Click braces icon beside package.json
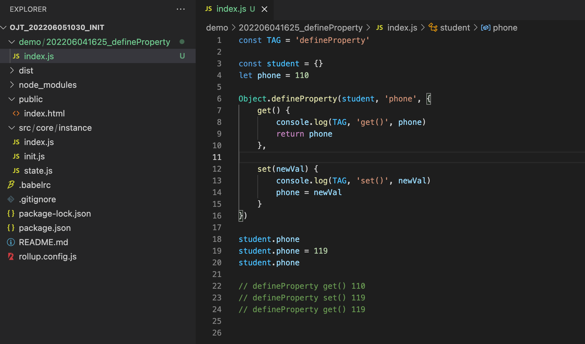585x344 pixels. click(x=11, y=228)
